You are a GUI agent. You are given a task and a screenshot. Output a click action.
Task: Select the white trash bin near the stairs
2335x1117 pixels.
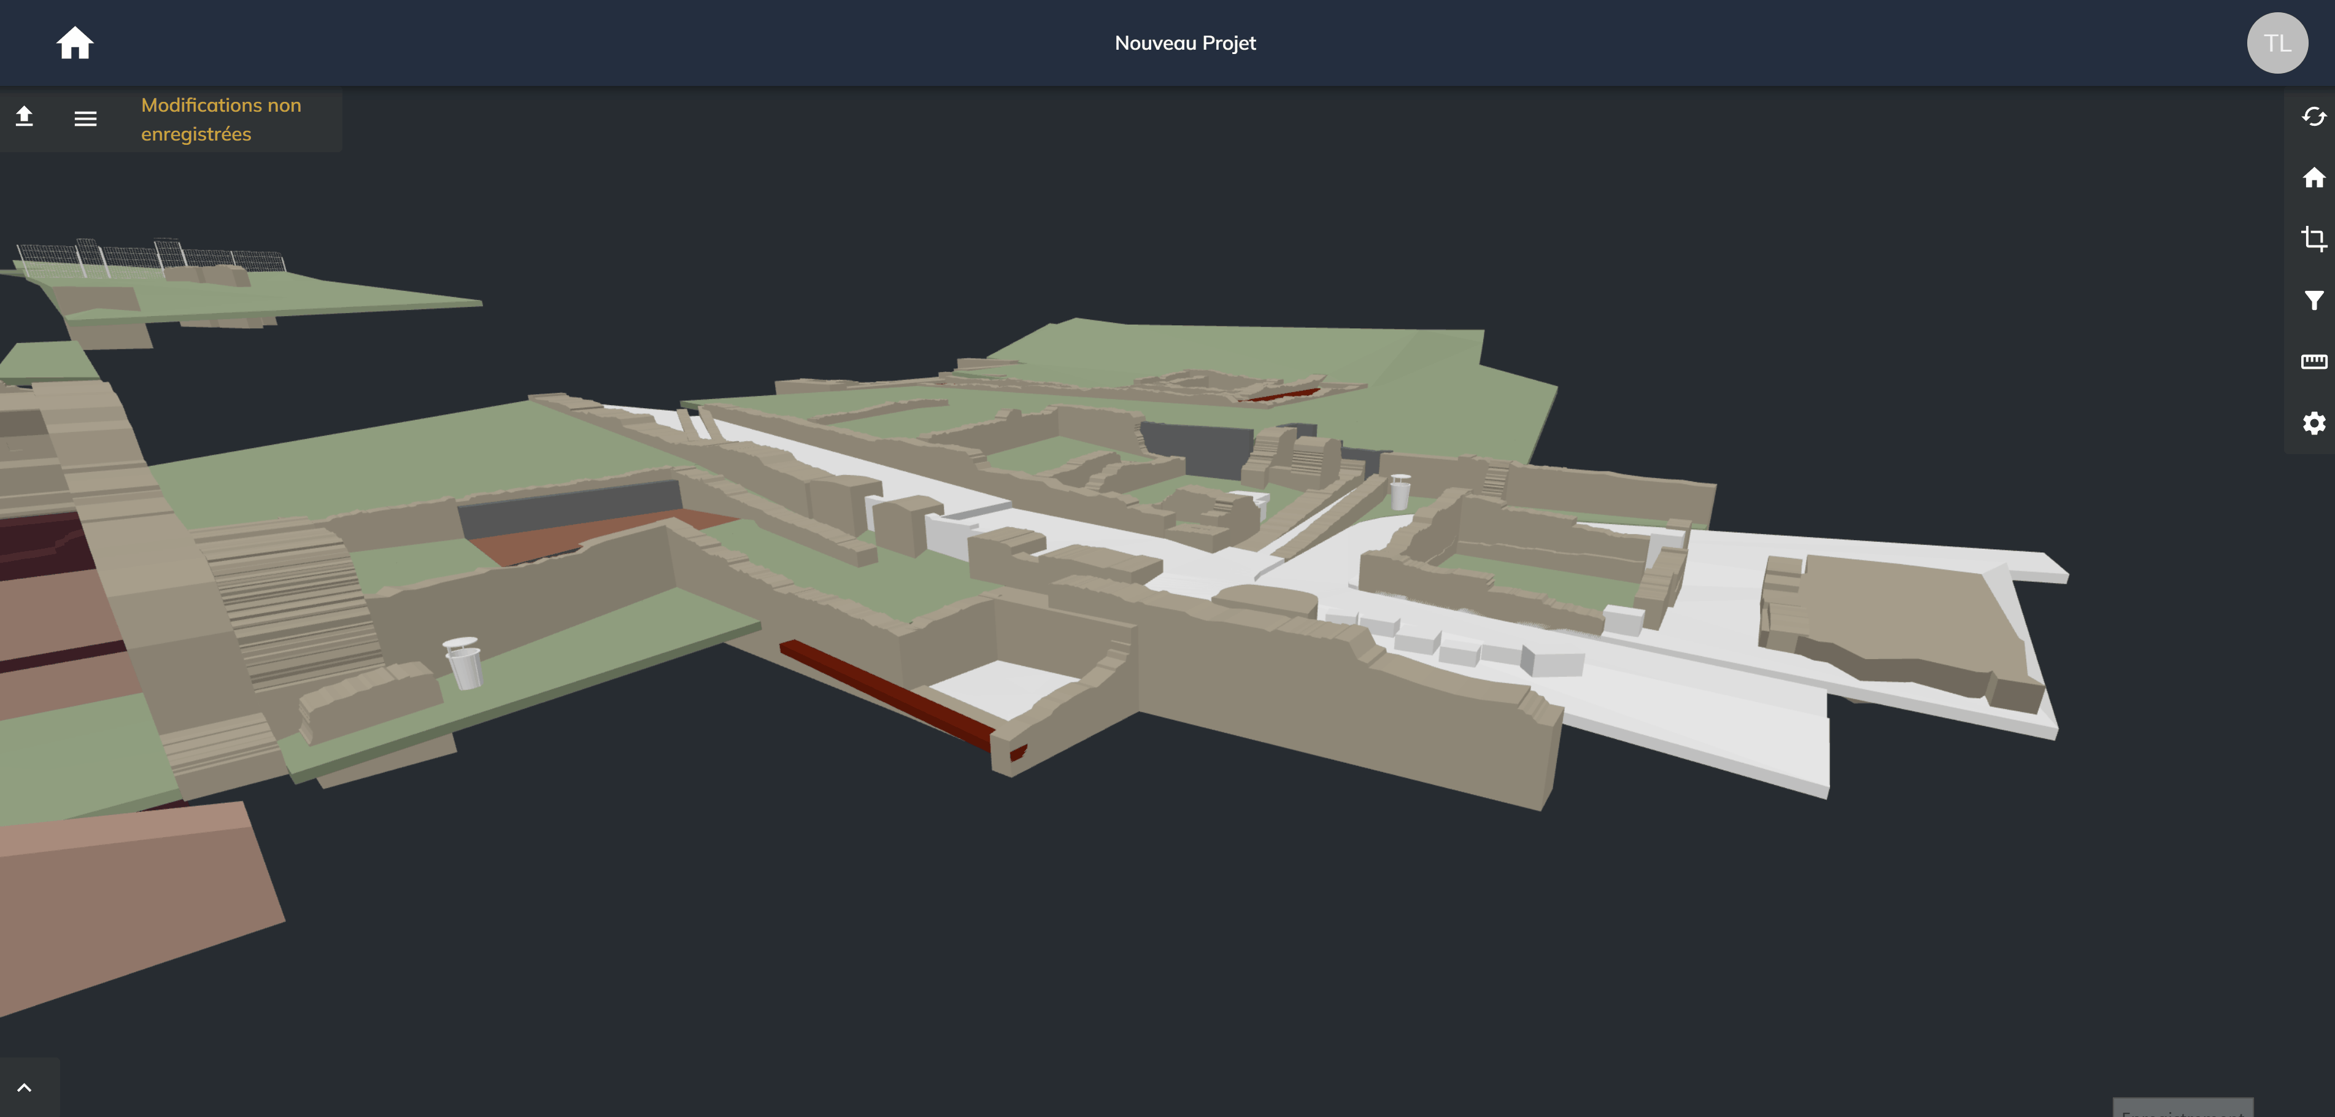coord(463,663)
